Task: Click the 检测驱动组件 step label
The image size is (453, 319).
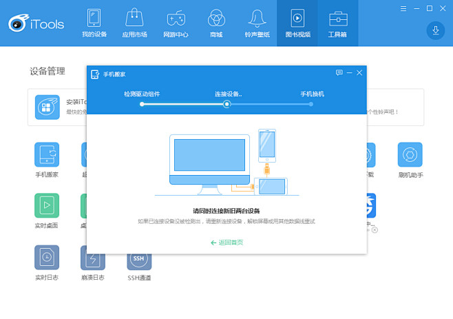Action: tap(142, 94)
